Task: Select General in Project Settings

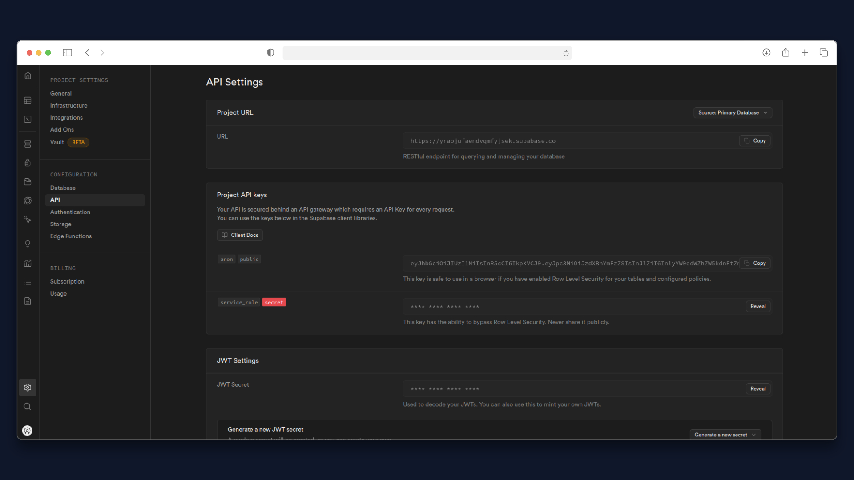Action: 61,93
